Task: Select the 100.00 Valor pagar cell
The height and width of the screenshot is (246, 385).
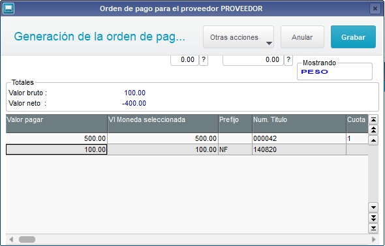Action: [x=57, y=149]
